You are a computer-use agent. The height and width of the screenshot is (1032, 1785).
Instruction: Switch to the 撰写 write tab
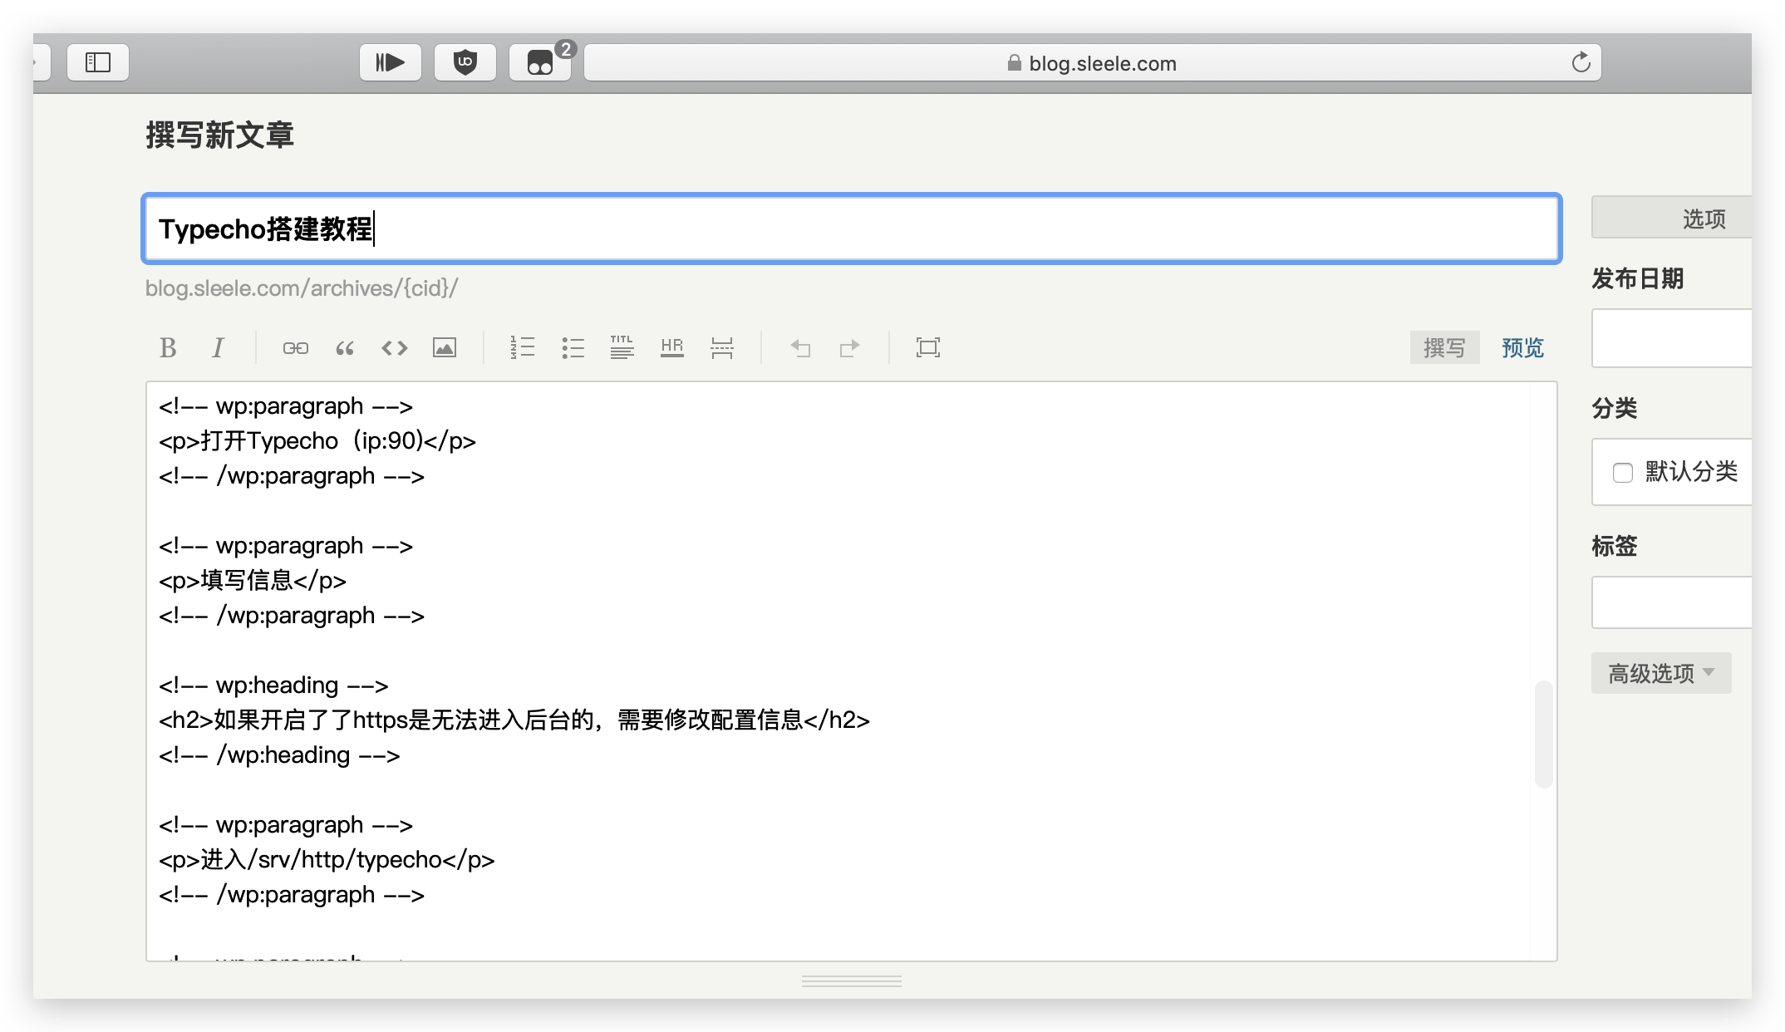pos(1444,347)
